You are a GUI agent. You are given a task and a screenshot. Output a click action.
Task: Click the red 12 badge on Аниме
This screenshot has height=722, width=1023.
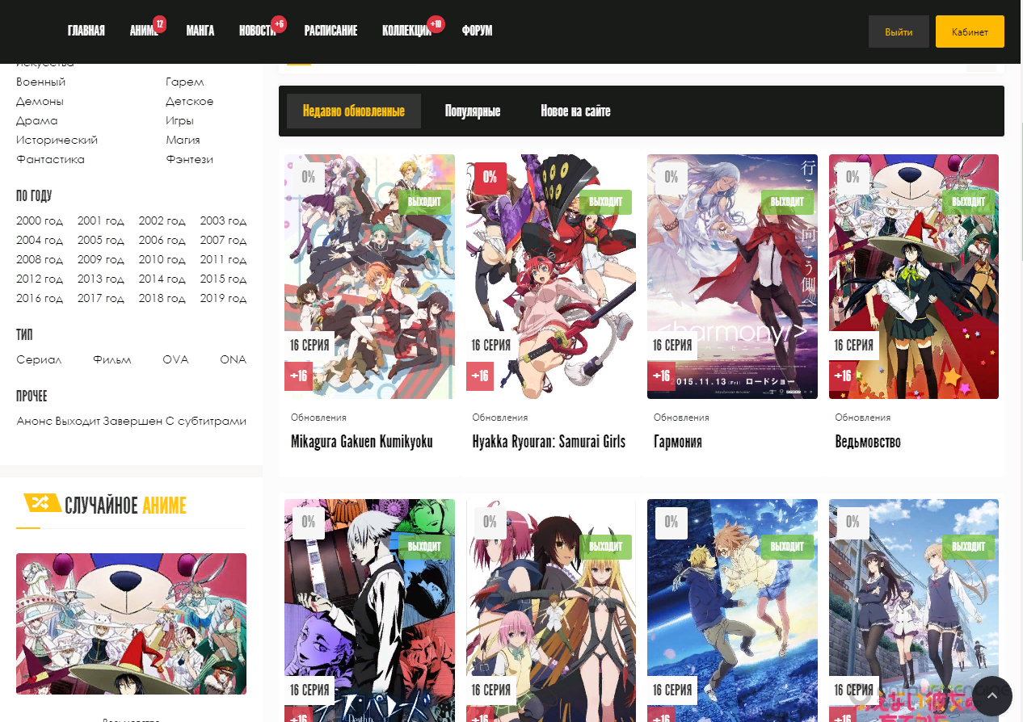tap(159, 24)
